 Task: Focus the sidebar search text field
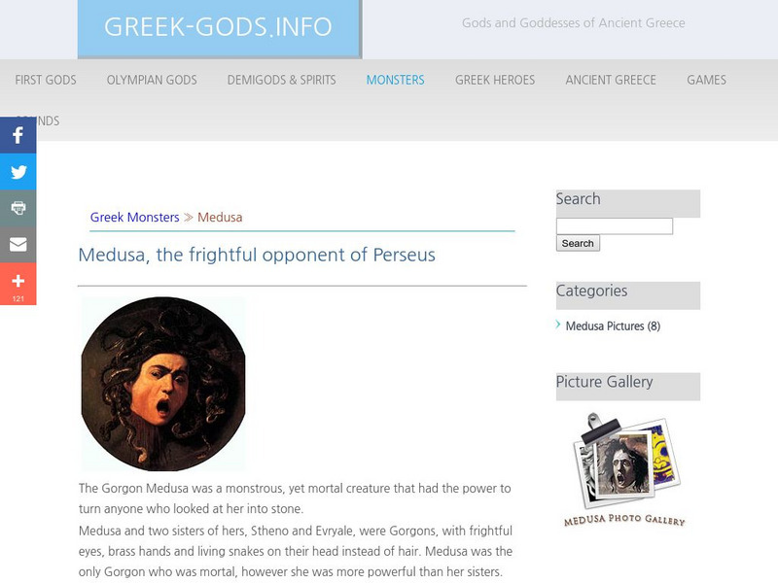[615, 226]
